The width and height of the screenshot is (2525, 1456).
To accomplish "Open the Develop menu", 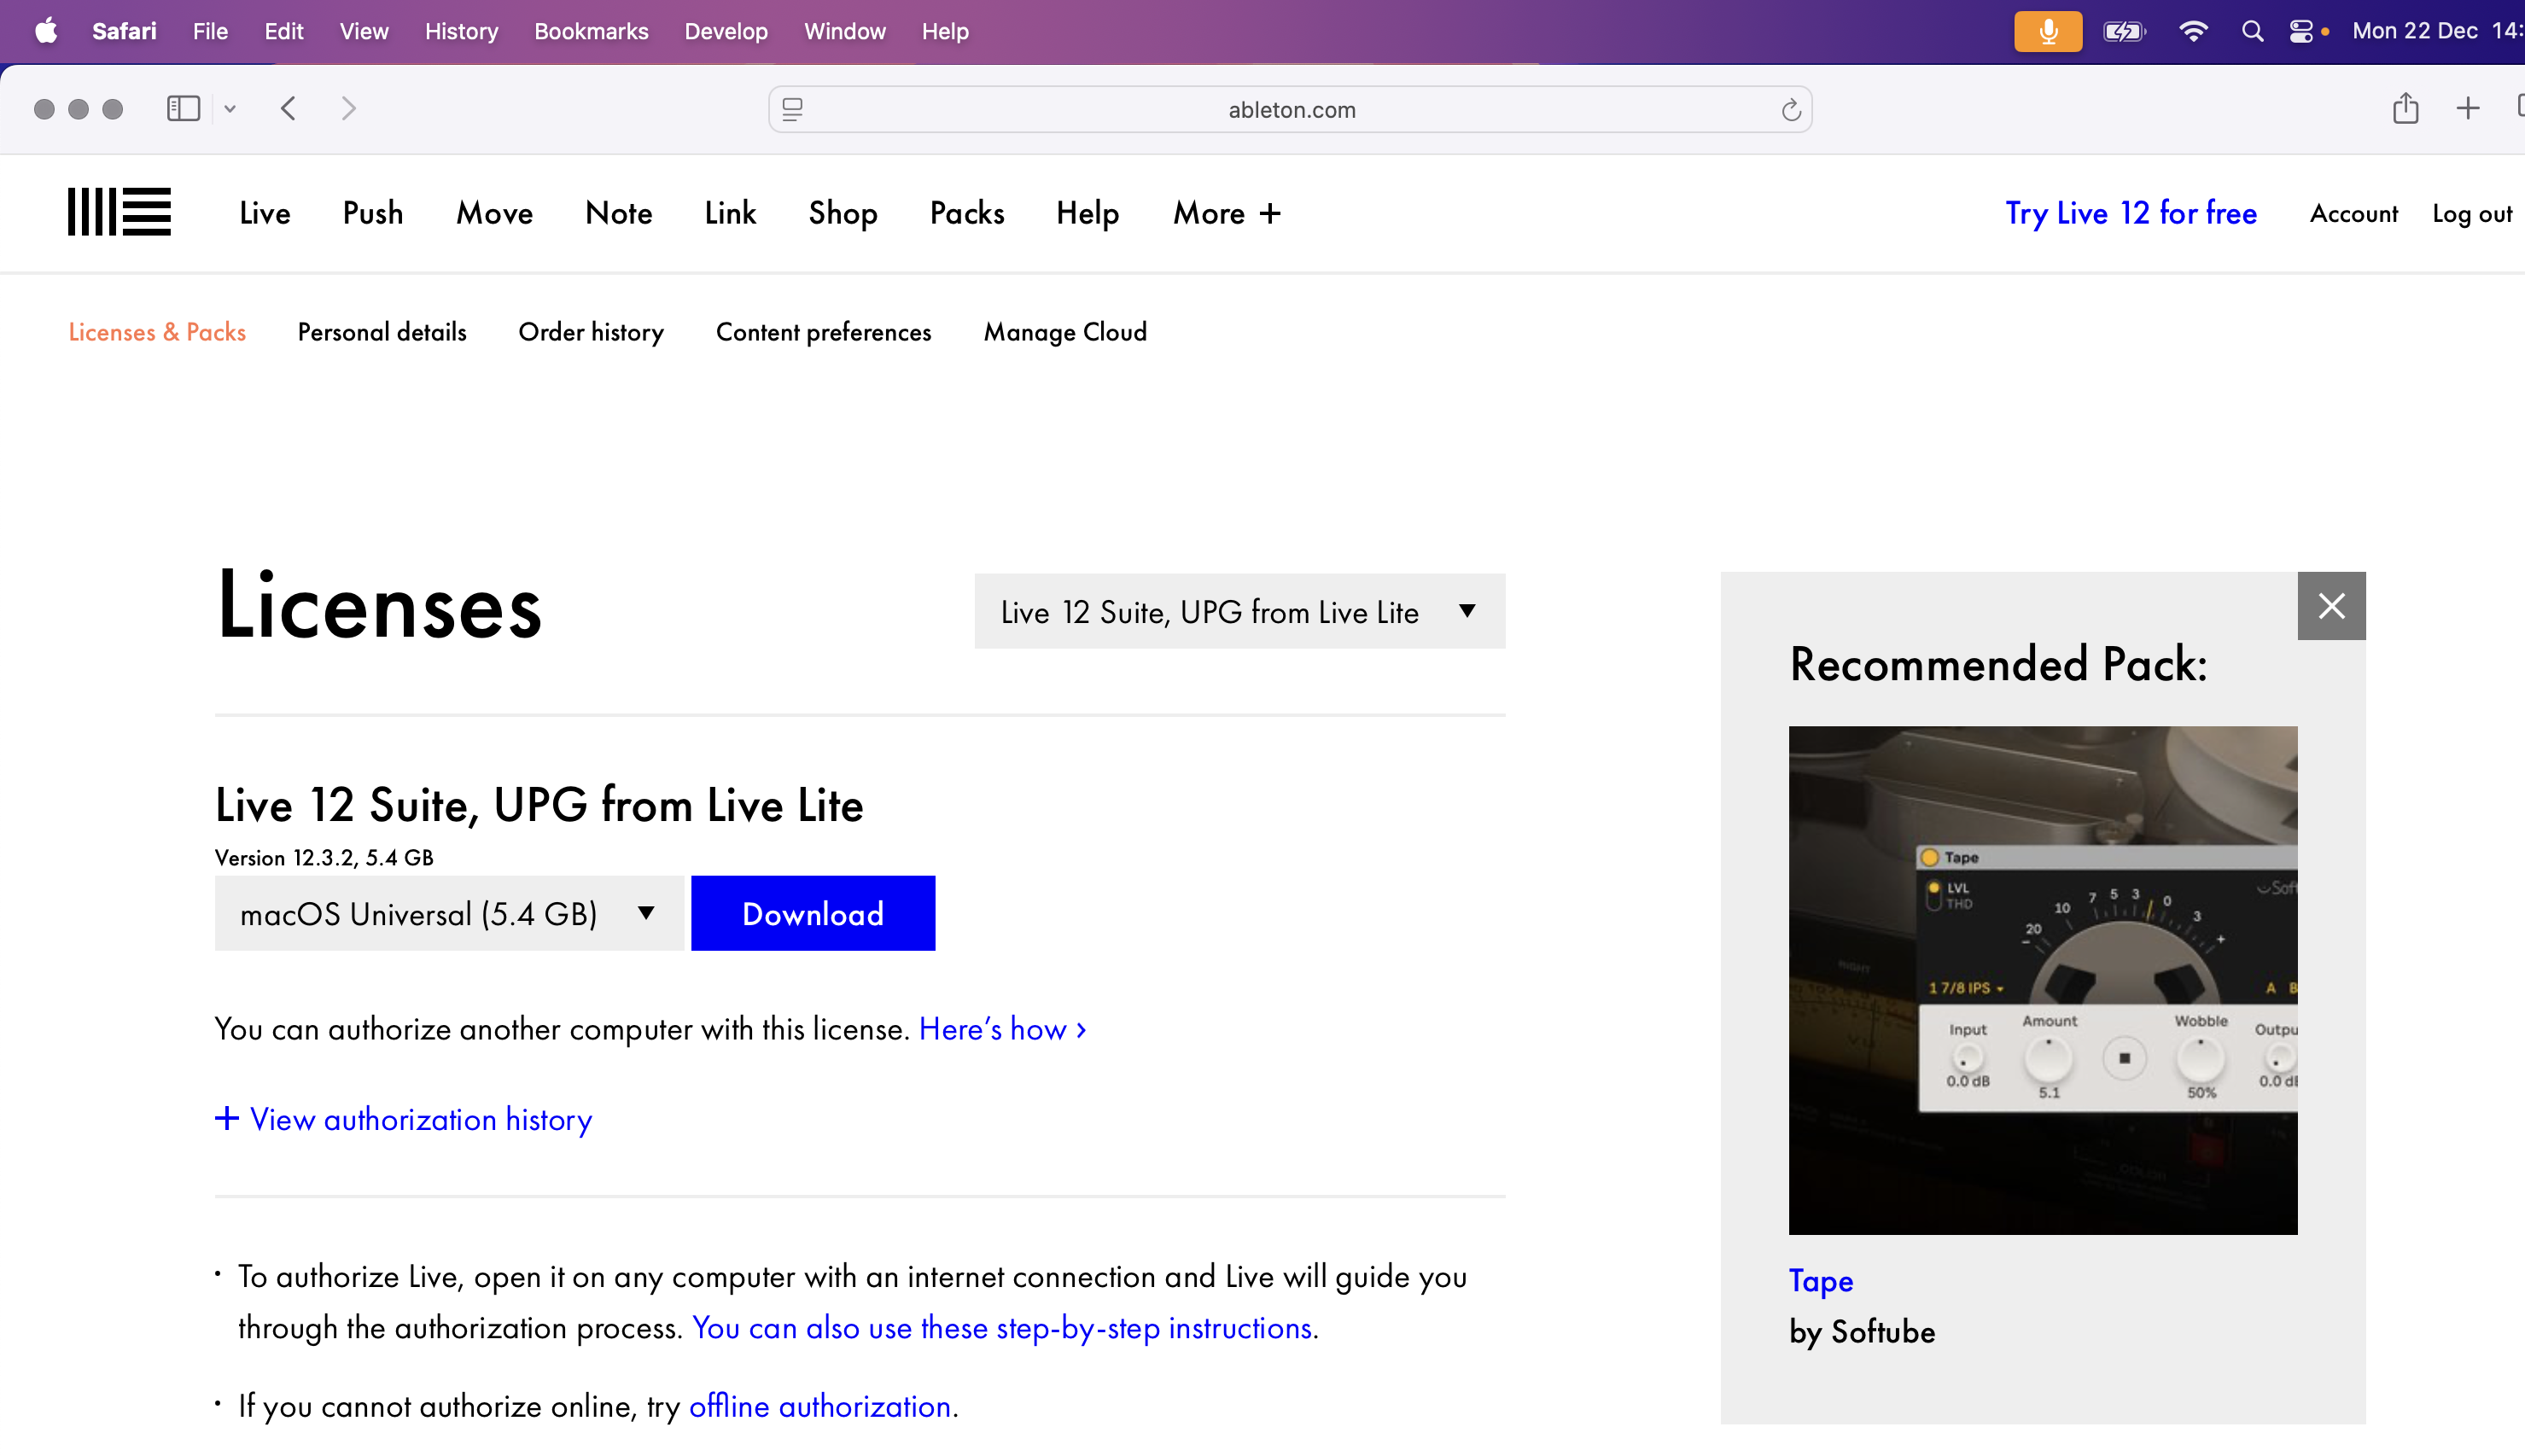I will (x=726, y=31).
